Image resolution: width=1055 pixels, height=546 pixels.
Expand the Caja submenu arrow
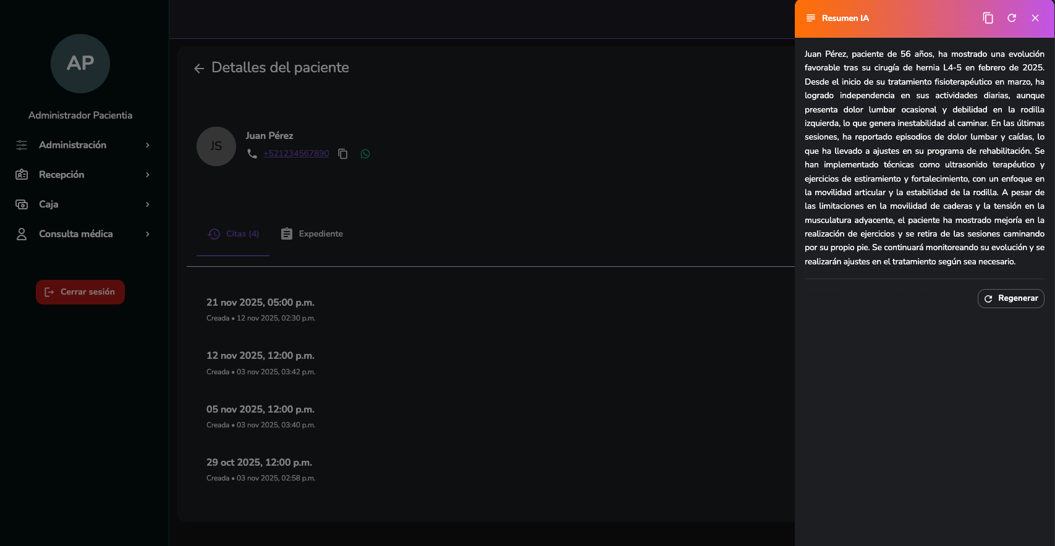coord(148,204)
